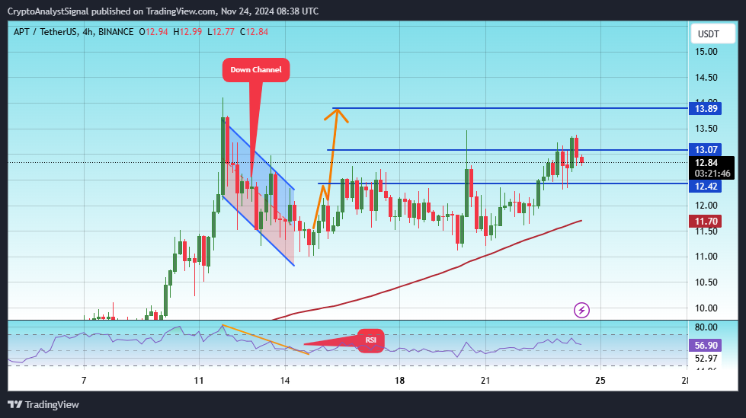Click the CryptoAnalystSignal published header text
Image resolution: width=746 pixels, height=418 pixels.
(163, 11)
